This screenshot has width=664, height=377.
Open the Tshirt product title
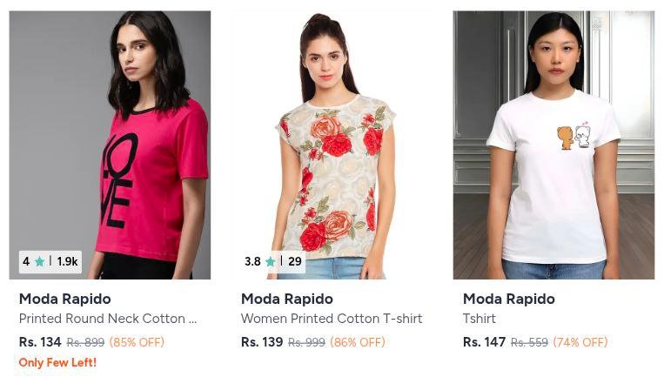pyautogui.click(x=479, y=319)
